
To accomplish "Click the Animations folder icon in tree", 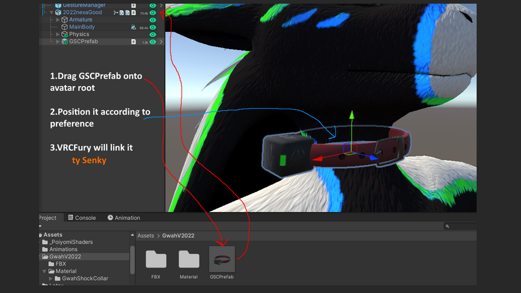I will 45,249.
